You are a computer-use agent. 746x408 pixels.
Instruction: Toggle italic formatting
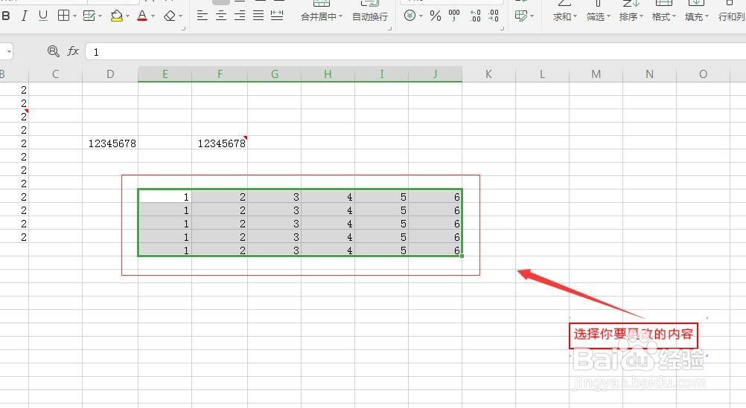coord(24,16)
